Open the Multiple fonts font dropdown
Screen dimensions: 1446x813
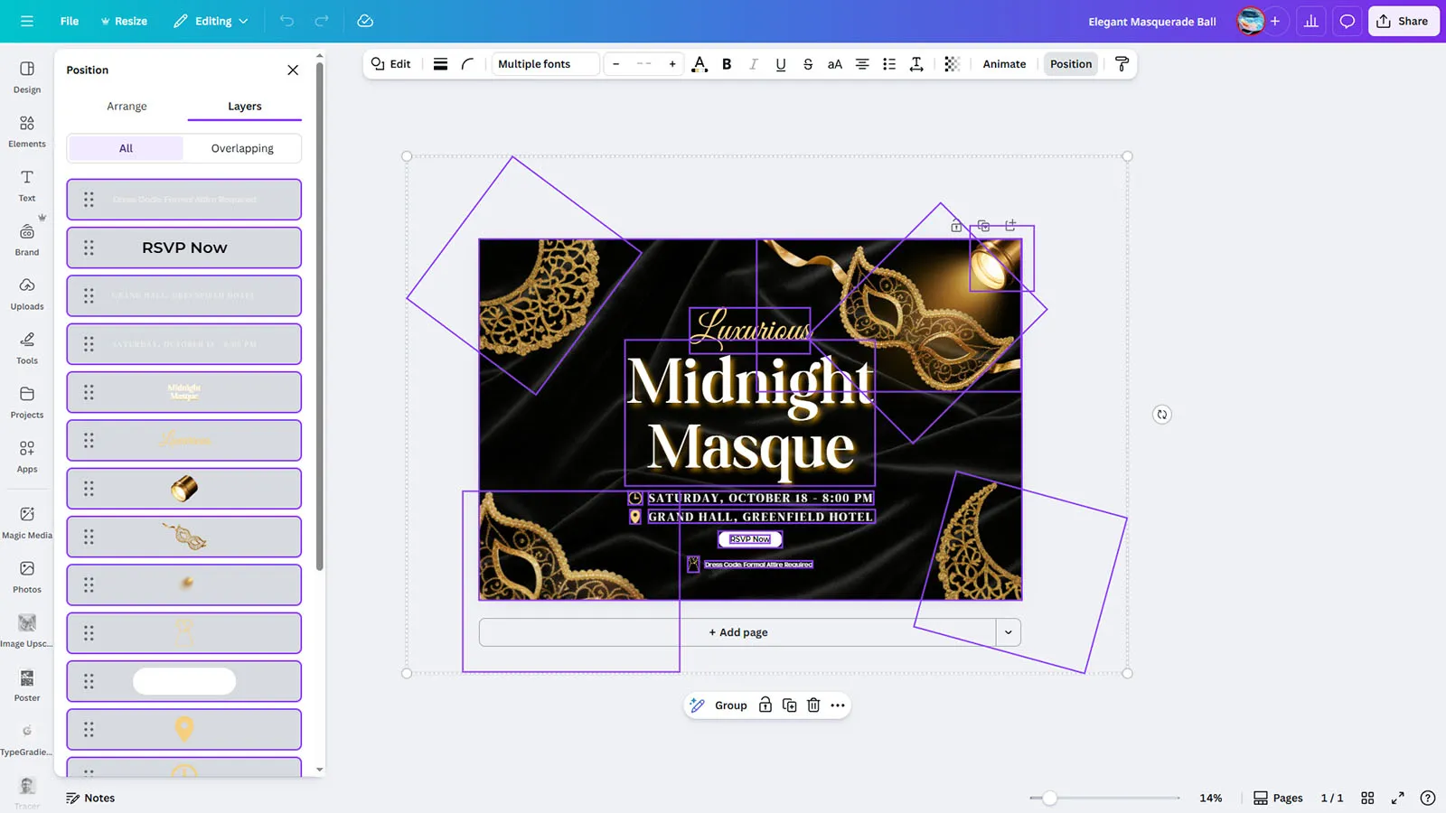[545, 64]
